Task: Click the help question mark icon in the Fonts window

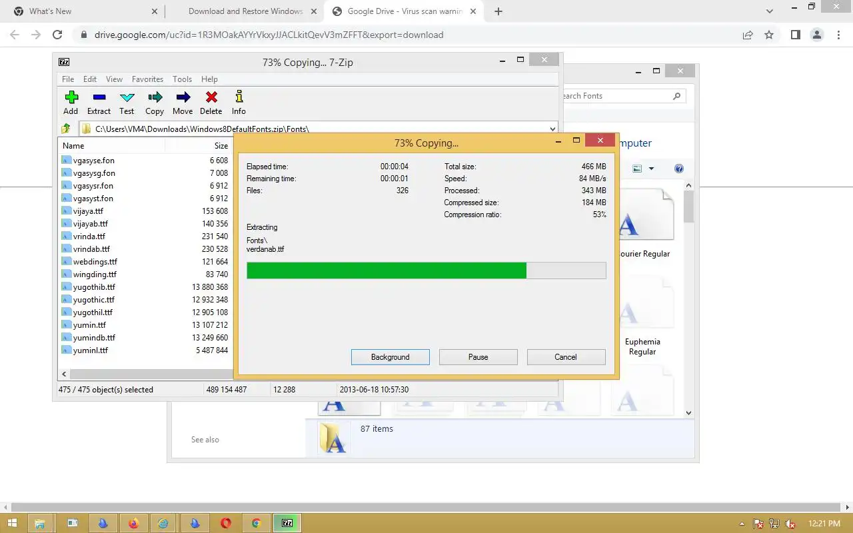Action: [679, 169]
